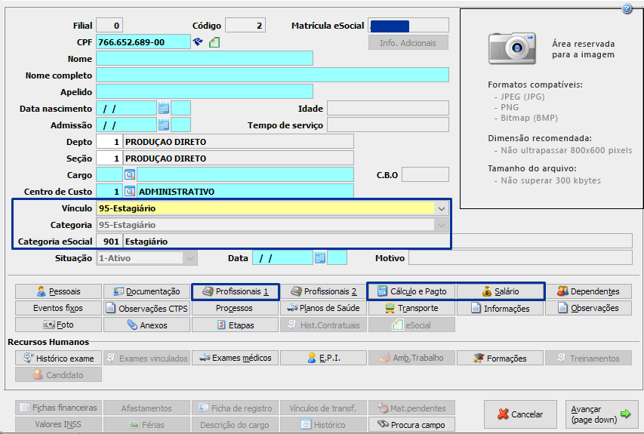Click the Fichas financeiras button

tap(58, 408)
